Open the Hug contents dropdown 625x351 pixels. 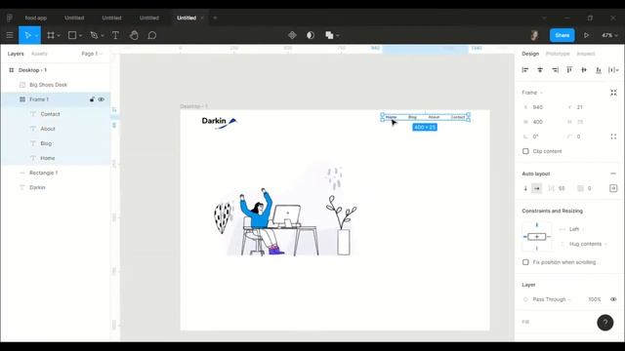[x=588, y=244]
